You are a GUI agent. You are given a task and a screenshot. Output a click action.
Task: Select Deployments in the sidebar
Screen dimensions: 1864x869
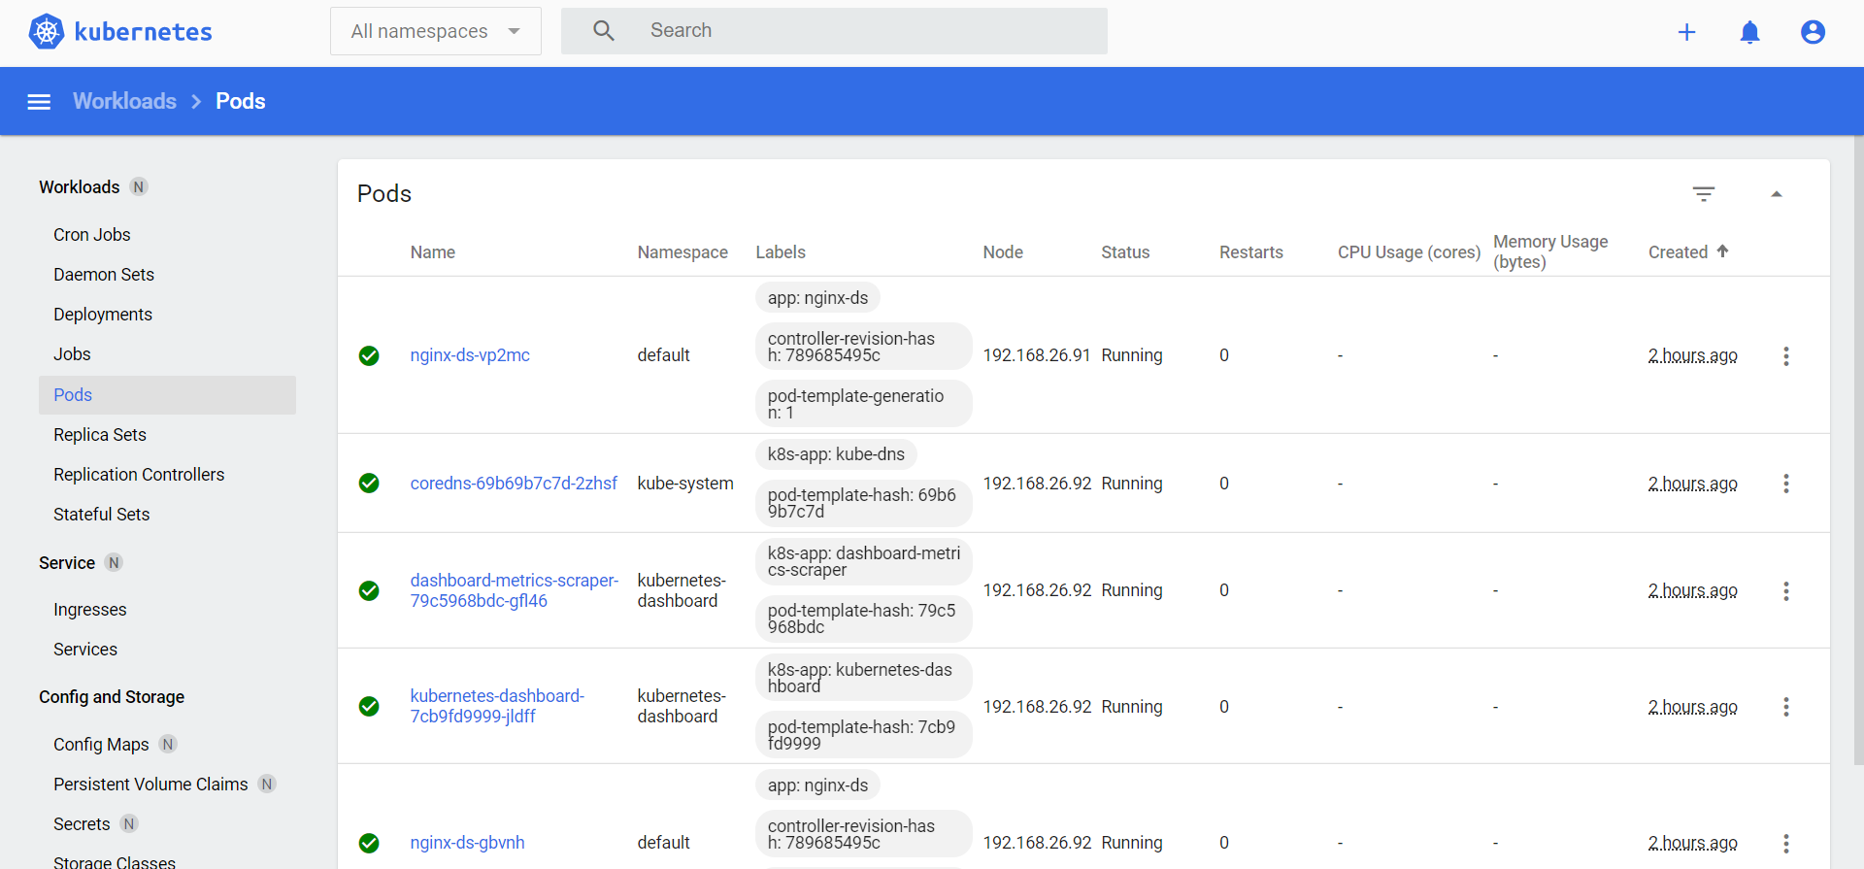(x=103, y=315)
